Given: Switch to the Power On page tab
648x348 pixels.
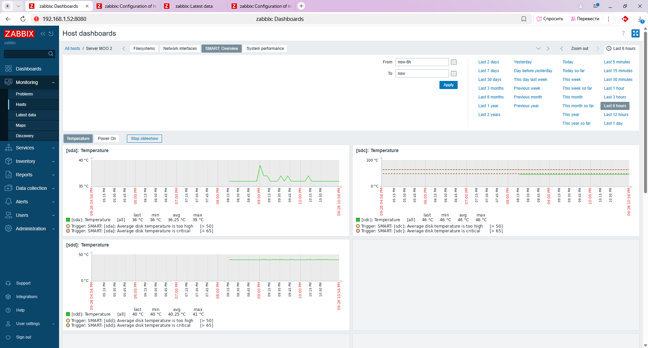Looking at the screenshot, I should tap(107, 139).
